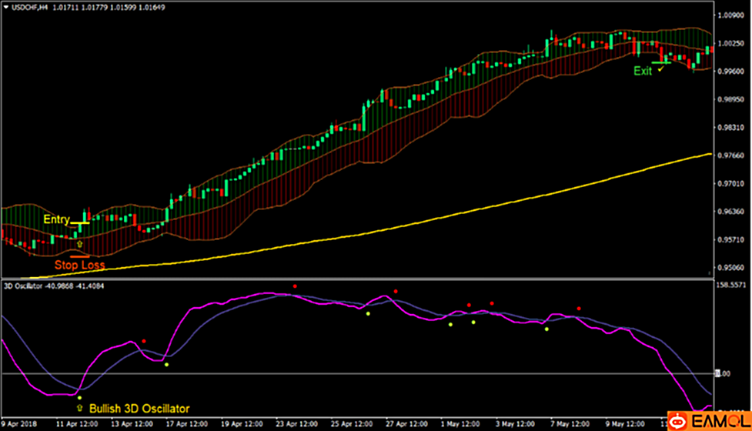Select the orange Stop Loss line marker
Image resolution: width=752 pixels, height=431 pixels.
click(x=80, y=256)
